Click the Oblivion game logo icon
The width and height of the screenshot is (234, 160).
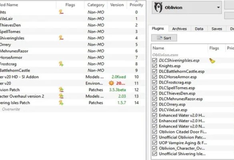(158, 7)
